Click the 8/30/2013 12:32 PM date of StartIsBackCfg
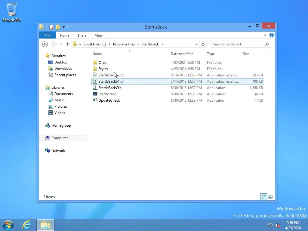Screen dimensions: 308x231 point(186,88)
